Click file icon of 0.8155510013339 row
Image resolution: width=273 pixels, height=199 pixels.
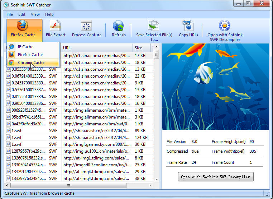click(8, 97)
